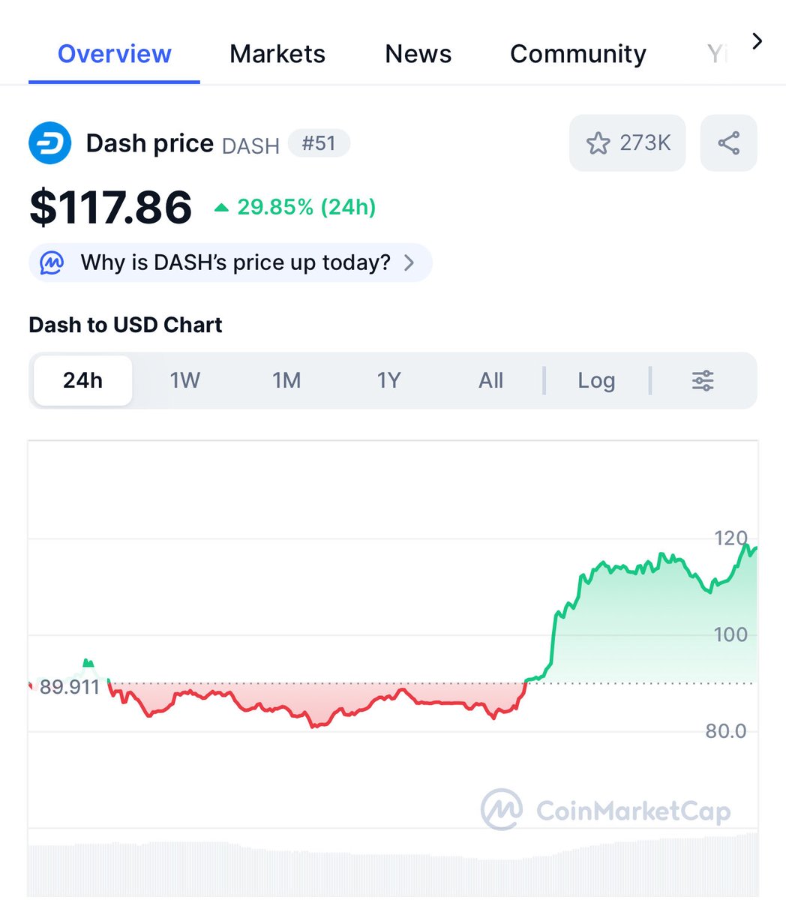Click the CoinMarketCap watermark logo
The height and width of the screenshot is (900, 786).
coord(502,809)
